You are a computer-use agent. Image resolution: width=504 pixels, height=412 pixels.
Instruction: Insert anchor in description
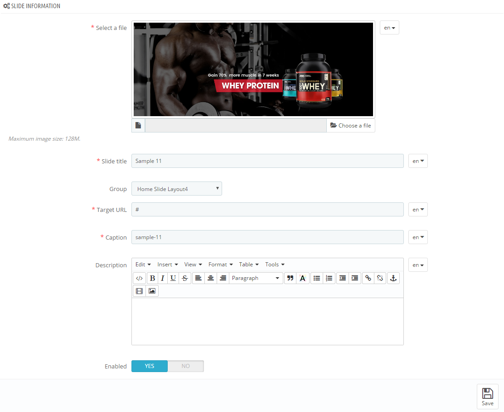point(393,278)
